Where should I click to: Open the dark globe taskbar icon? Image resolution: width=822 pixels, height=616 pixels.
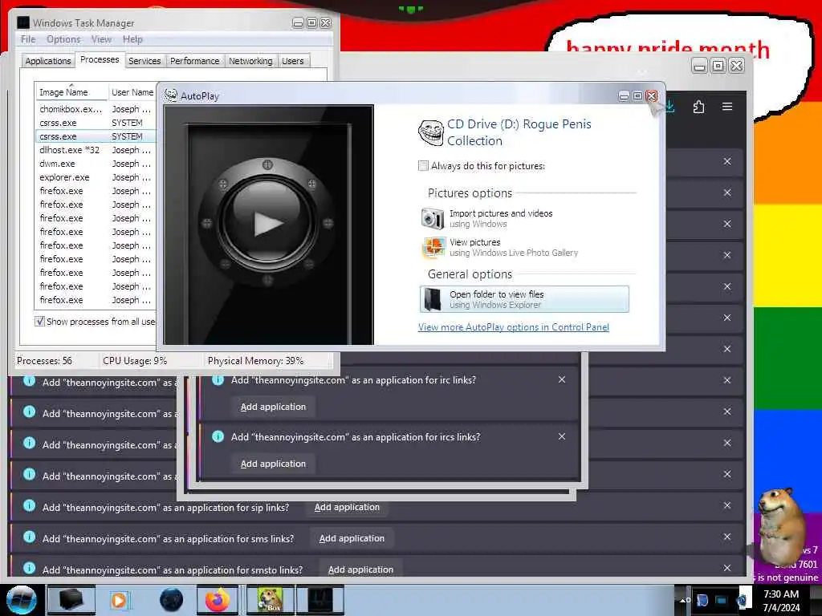coord(171,600)
